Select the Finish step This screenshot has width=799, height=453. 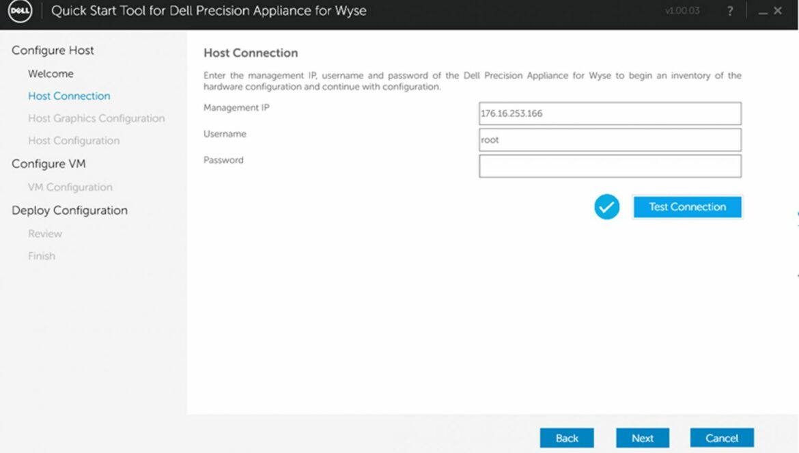41,256
